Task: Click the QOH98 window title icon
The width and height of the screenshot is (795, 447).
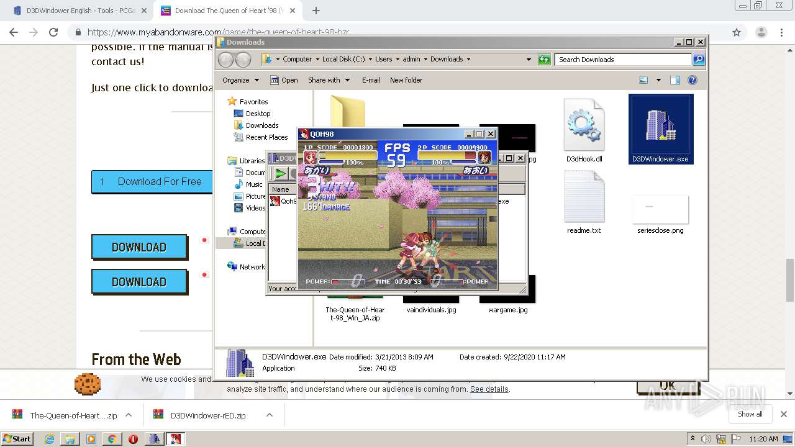Action: 304,134
